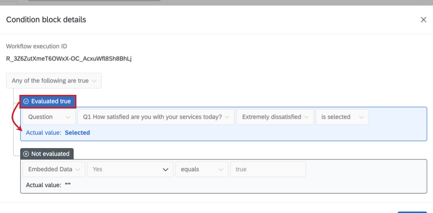
Task: Open the Question type dropdown
Action: click(x=49, y=117)
